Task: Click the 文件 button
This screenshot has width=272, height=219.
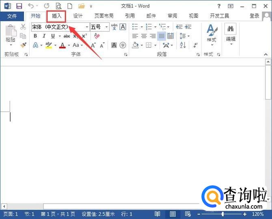Action: [12, 16]
